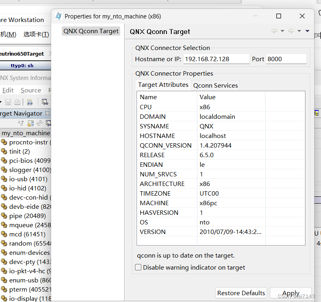Click the Hostname or IP input field

point(216,59)
